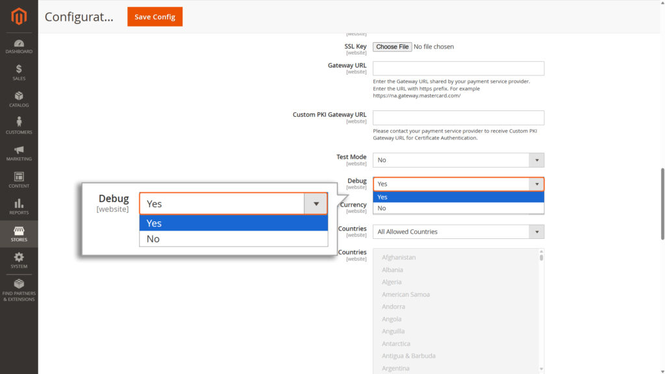Open the Marketing menu icon

(19, 154)
